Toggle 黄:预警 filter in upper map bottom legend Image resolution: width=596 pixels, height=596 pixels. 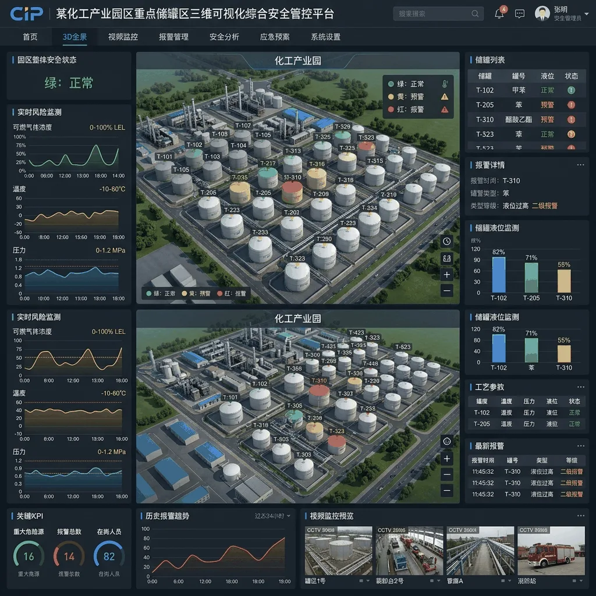(196, 293)
